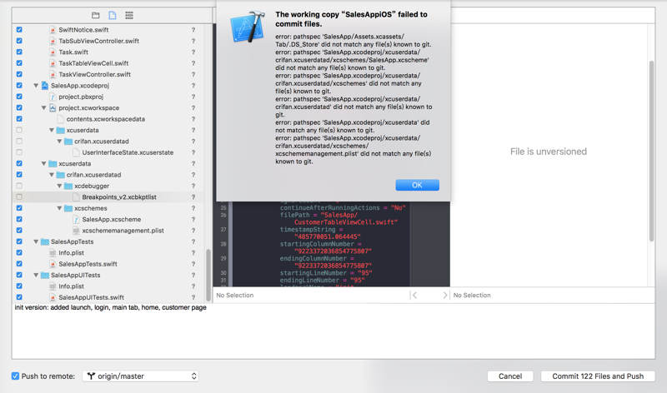Check the xcdebugger folder checkbox

coord(19,186)
